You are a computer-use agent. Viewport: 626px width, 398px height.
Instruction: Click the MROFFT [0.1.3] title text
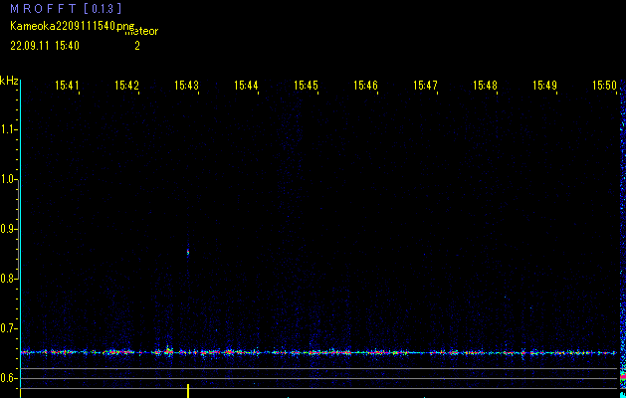click(66, 8)
